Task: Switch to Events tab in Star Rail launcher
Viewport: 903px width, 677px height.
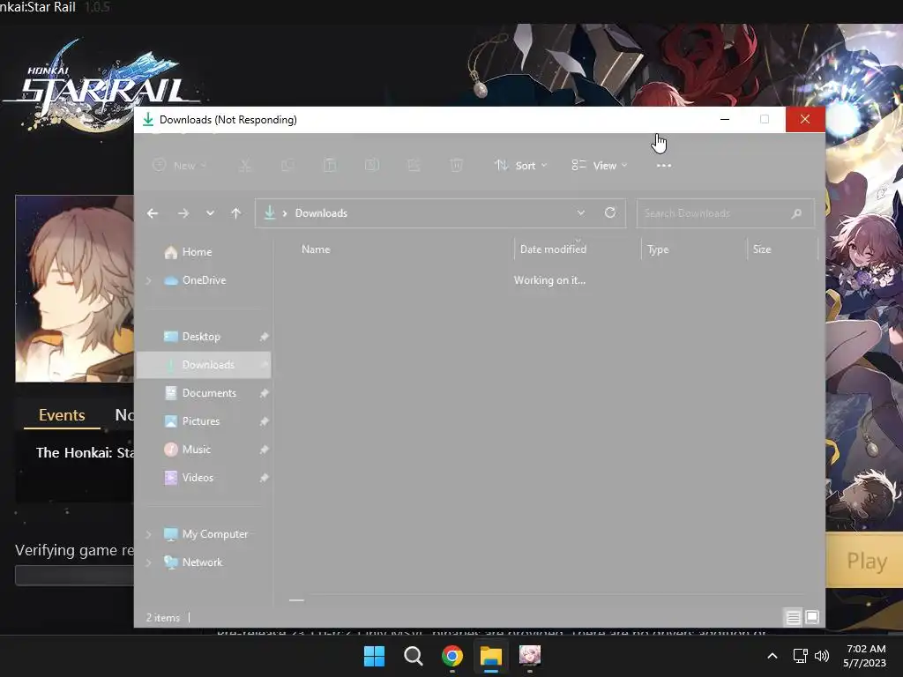Action: pyautogui.click(x=62, y=415)
